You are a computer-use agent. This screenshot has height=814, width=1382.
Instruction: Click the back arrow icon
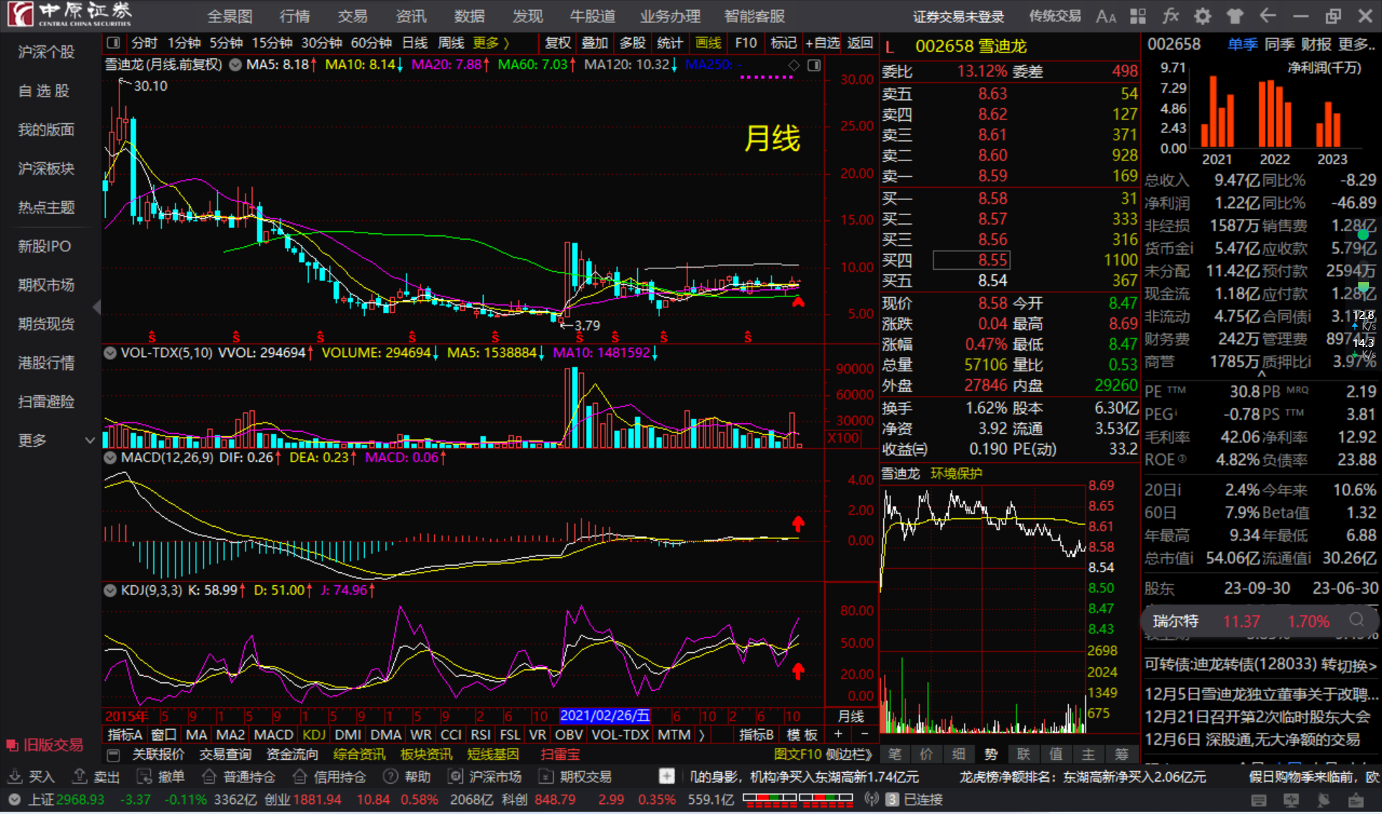pos(1268,16)
